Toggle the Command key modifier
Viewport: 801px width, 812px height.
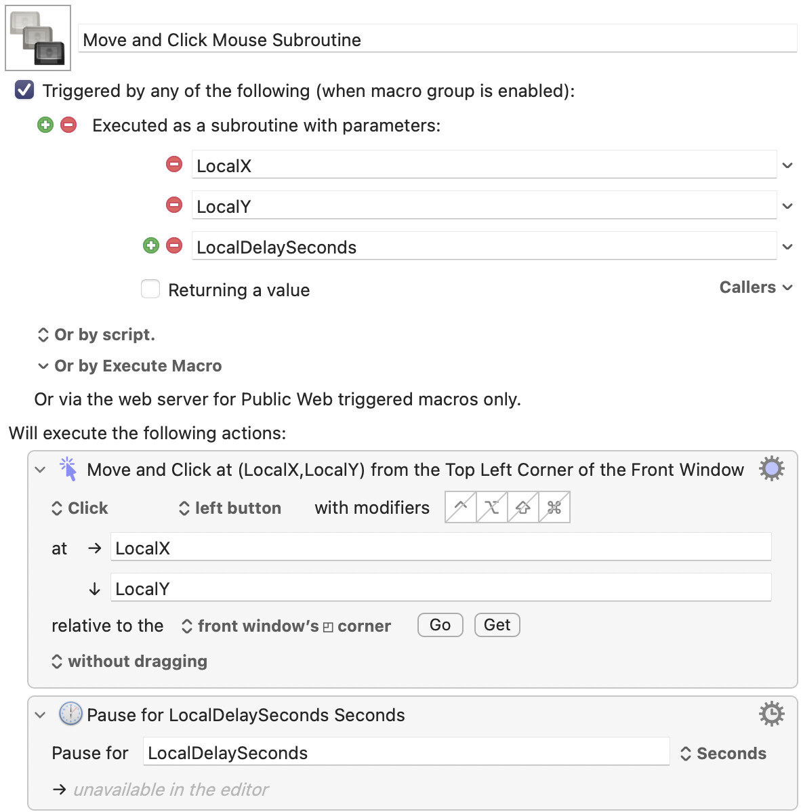tap(554, 507)
